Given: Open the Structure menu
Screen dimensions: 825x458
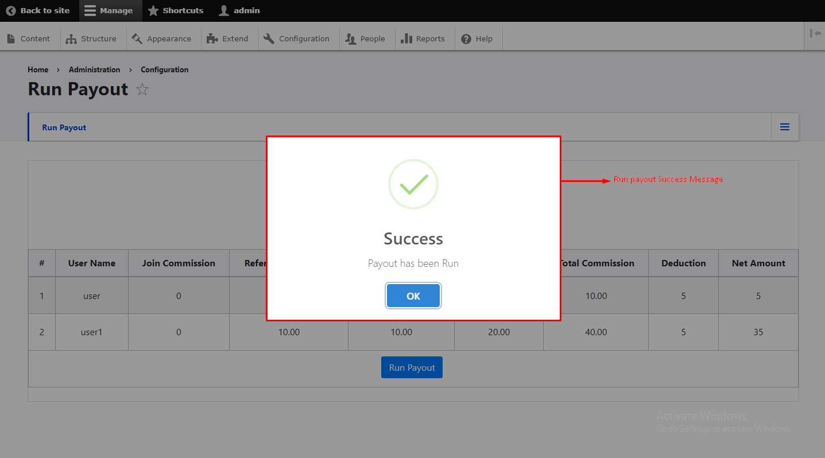Looking at the screenshot, I should 91,38.
